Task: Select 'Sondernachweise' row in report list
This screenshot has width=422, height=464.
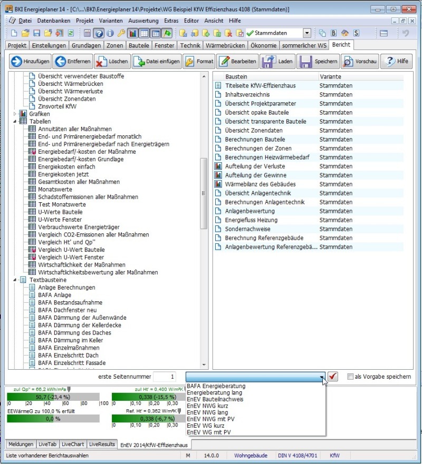Action: pos(308,229)
